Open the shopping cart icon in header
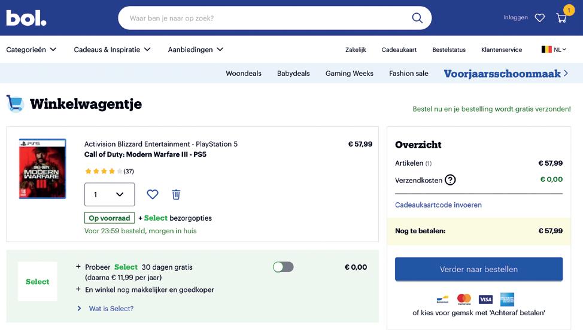The image size is (583, 335). [561, 17]
